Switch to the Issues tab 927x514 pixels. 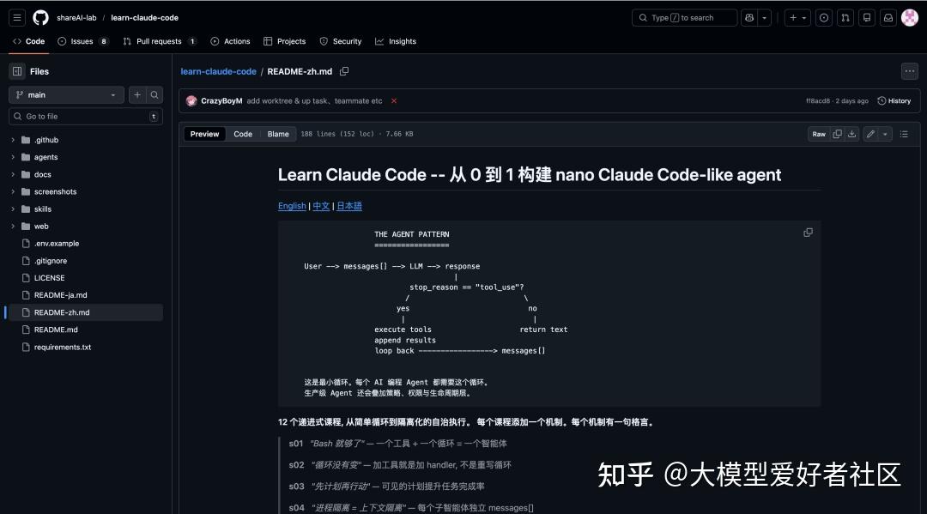(83, 41)
